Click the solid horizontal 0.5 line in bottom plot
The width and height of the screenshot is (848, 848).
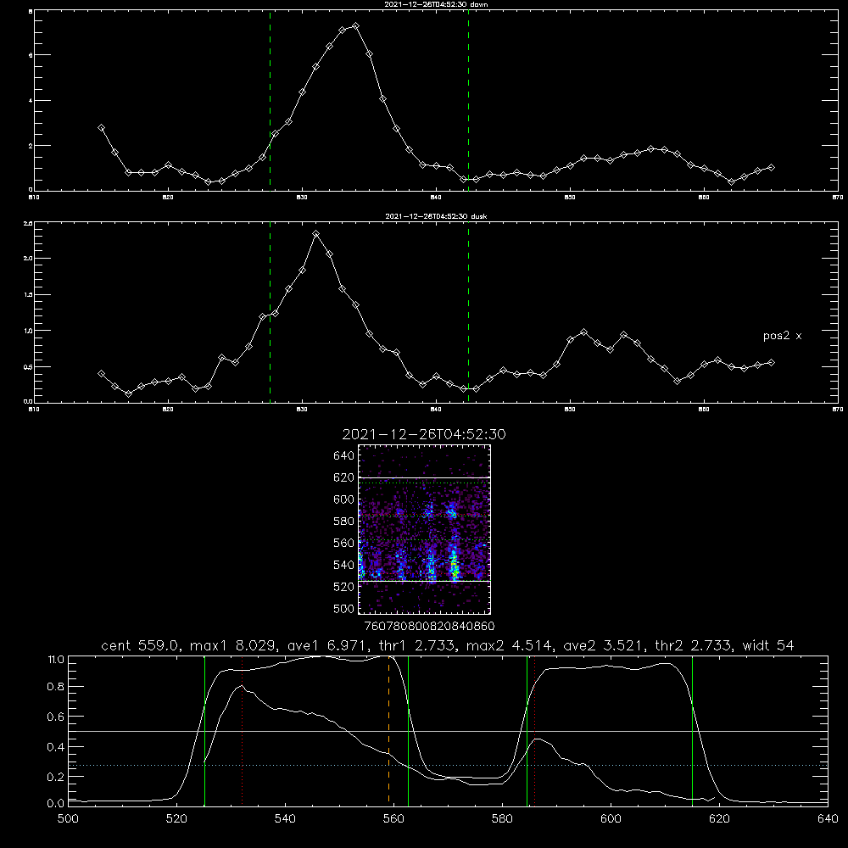449,731
